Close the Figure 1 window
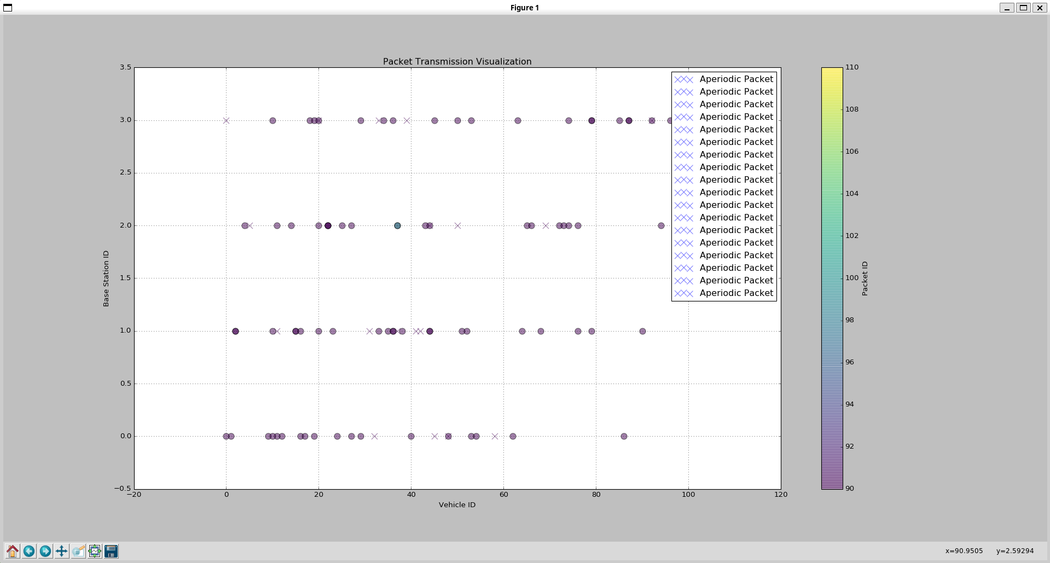Screen dimensions: 1050x563 click(x=1040, y=8)
